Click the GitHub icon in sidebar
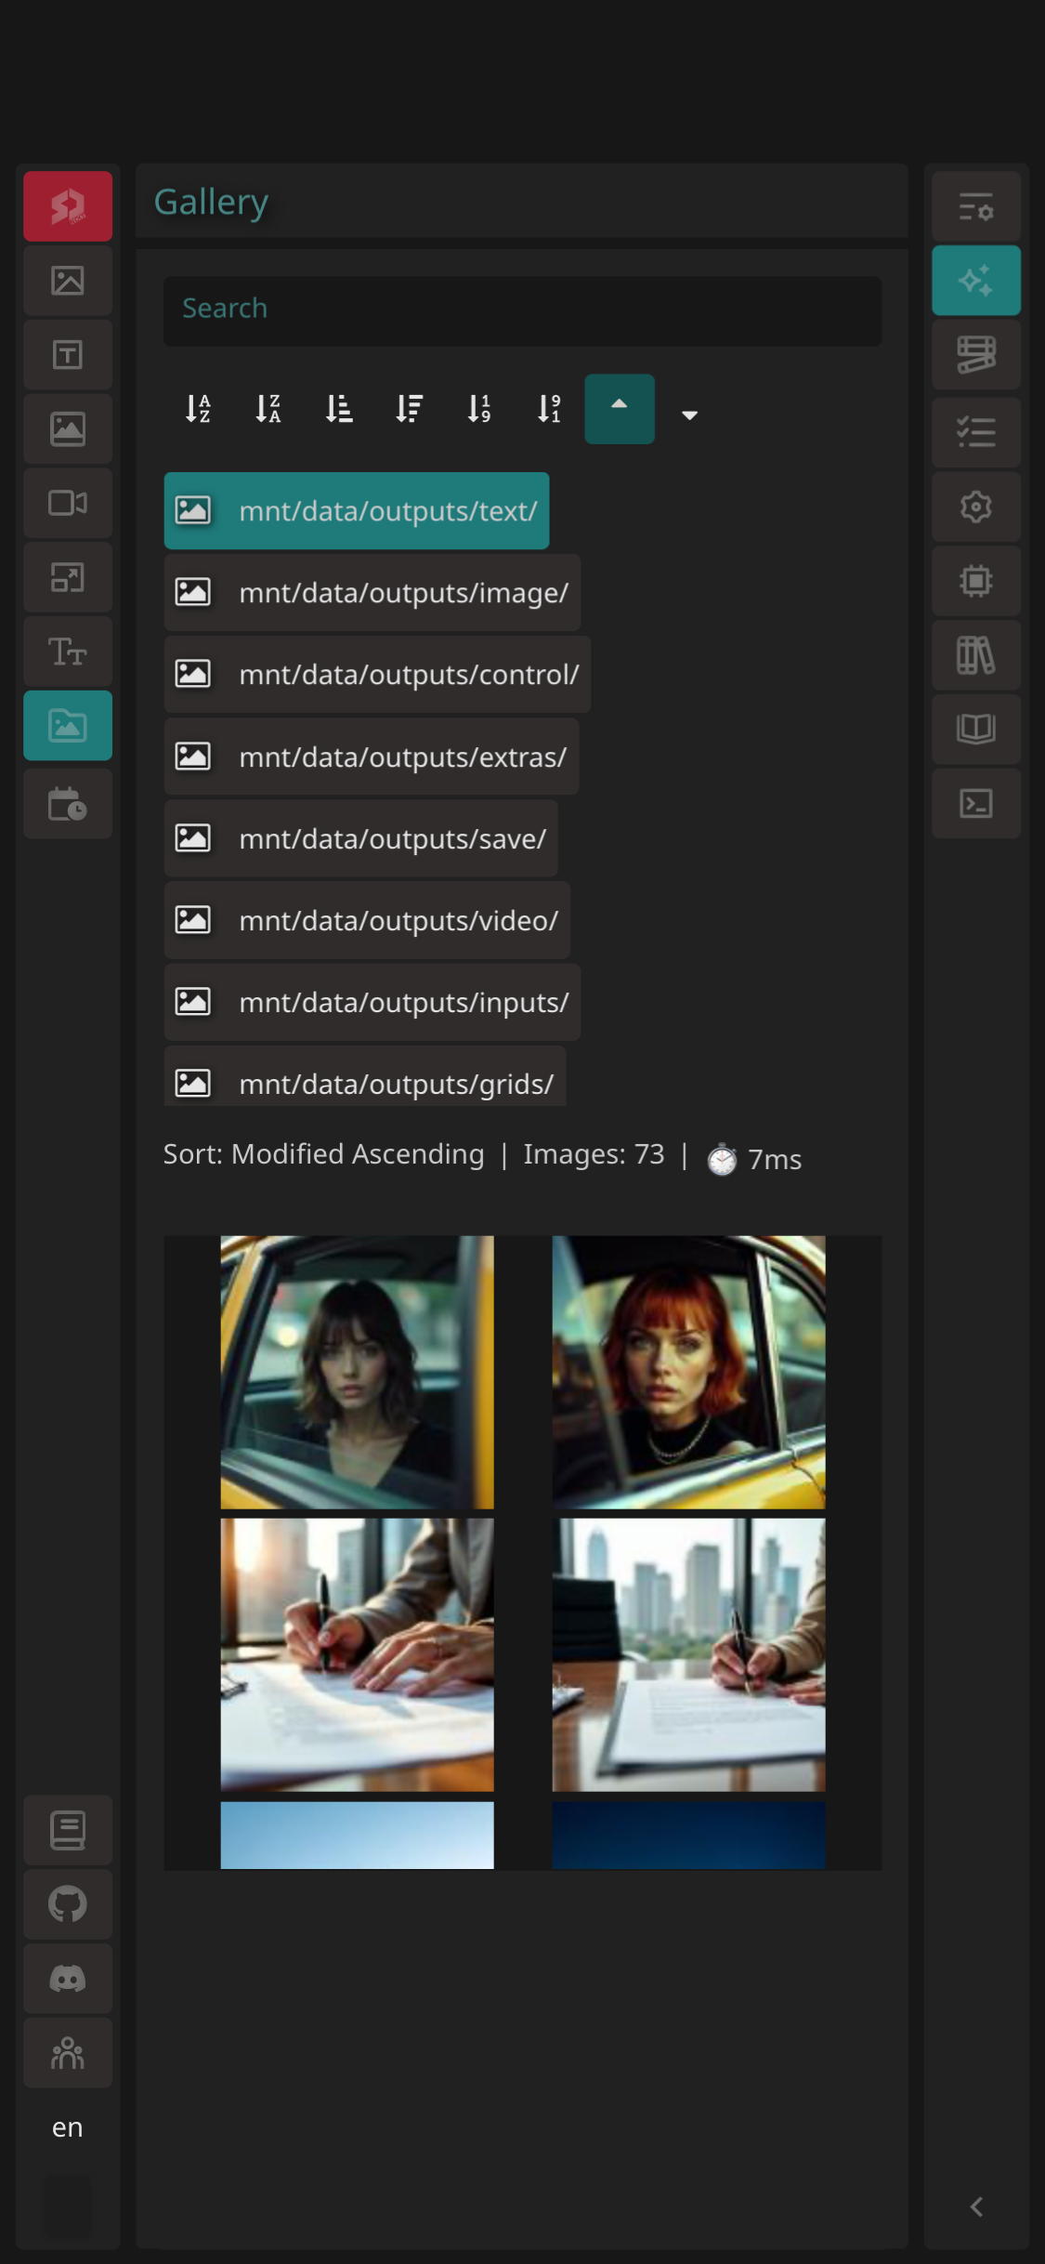The height and width of the screenshot is (2264, 1045). click(67, 1904)
